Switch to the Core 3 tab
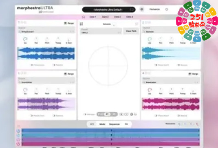The image size is (218, 148). click(117, 17)
